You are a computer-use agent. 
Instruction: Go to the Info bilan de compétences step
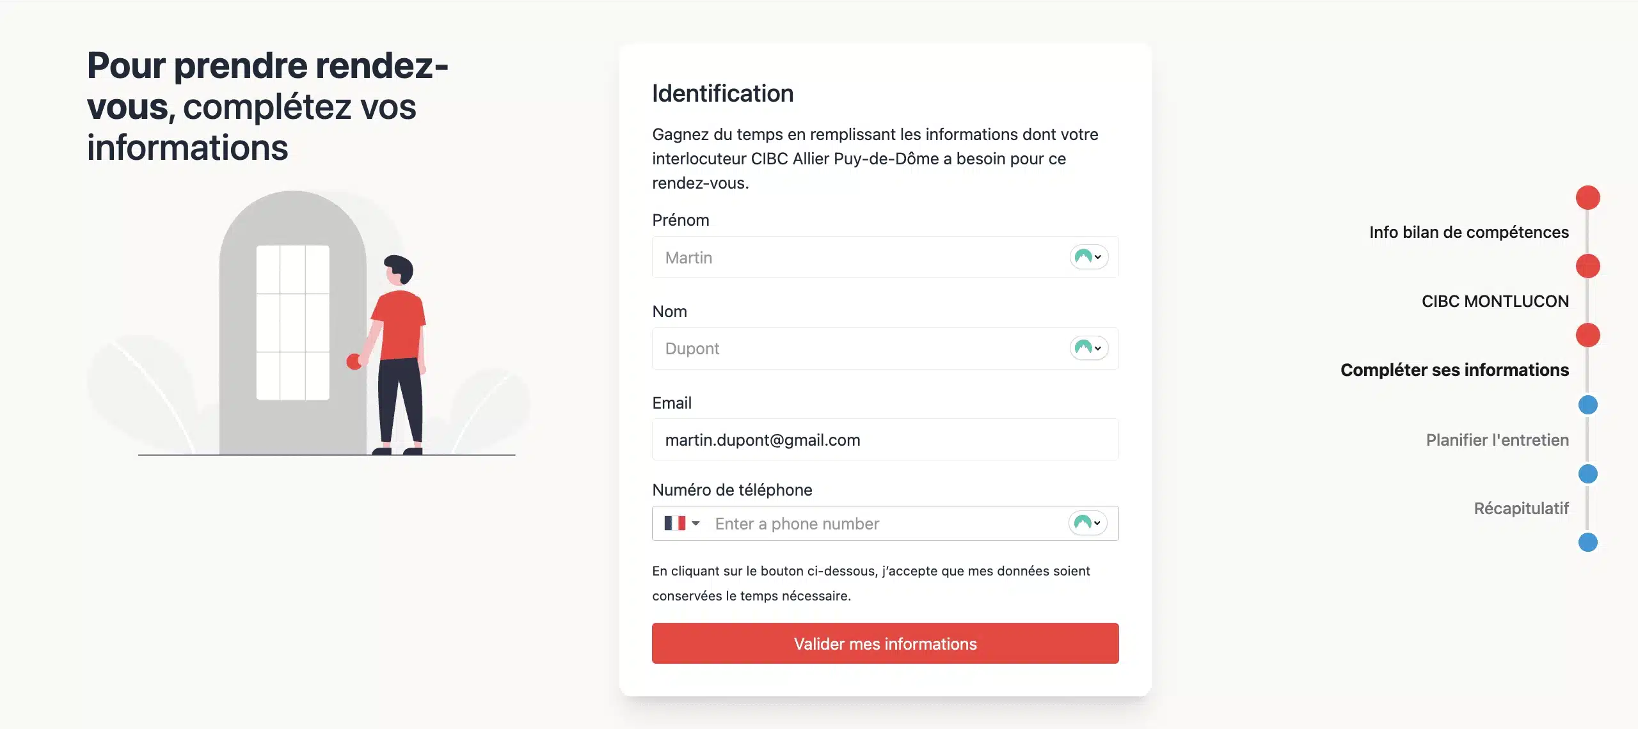coord(1468,232)
